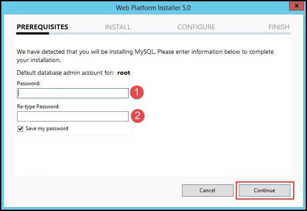Switch to the INSTALL step heading

[118, 27]
